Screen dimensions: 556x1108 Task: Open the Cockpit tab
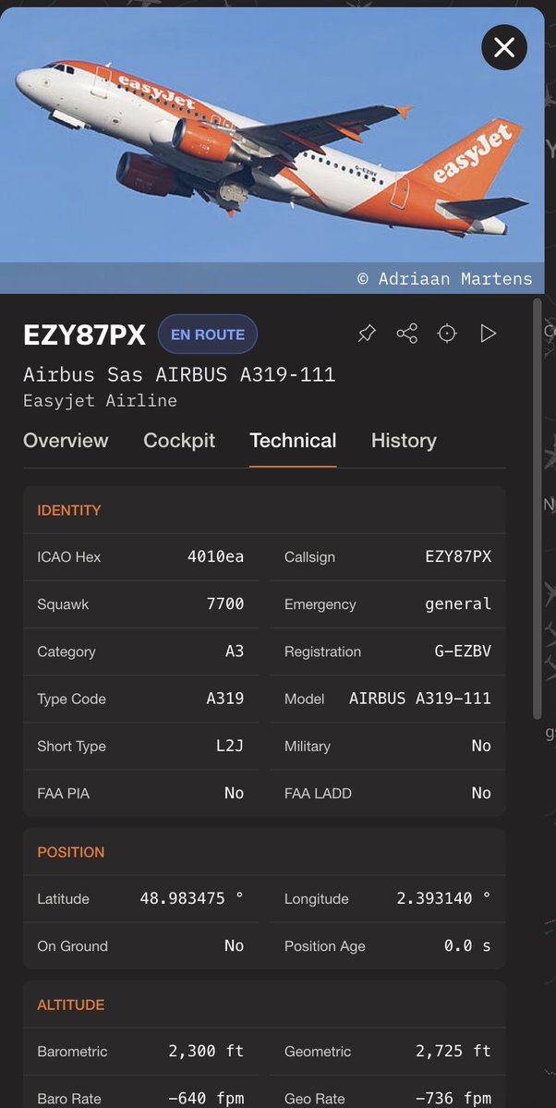(179, 440)
